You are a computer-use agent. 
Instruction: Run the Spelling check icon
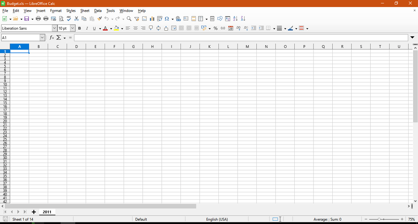69,19
